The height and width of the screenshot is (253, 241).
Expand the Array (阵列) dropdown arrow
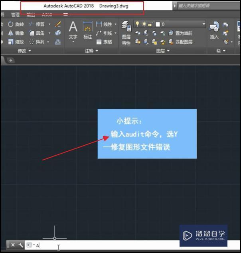(x=48, y=42)
